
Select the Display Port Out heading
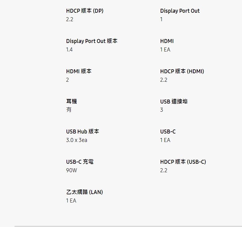coord(180,11)
